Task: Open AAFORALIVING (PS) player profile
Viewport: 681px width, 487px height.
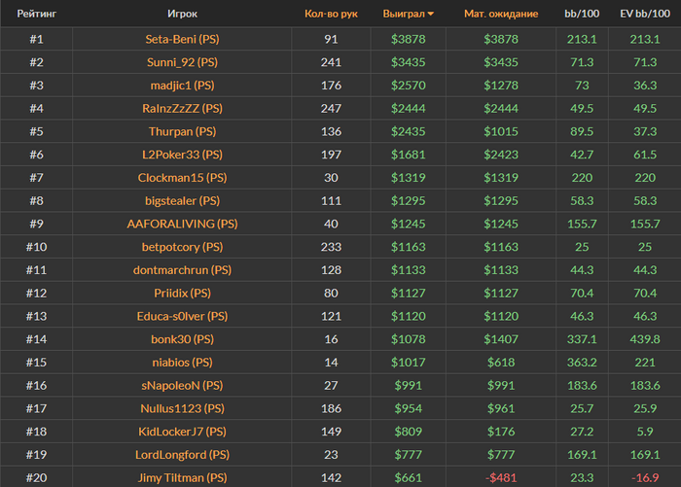Action: coord(182,224)
